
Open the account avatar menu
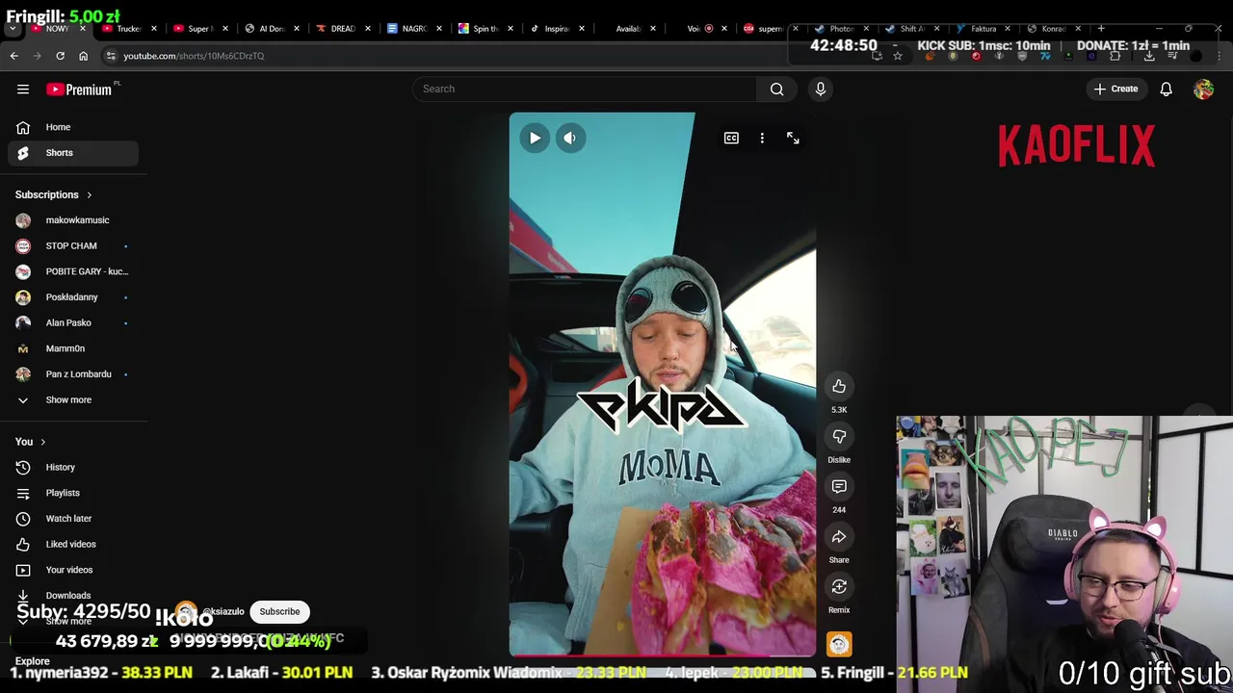tap(1203, 89)
